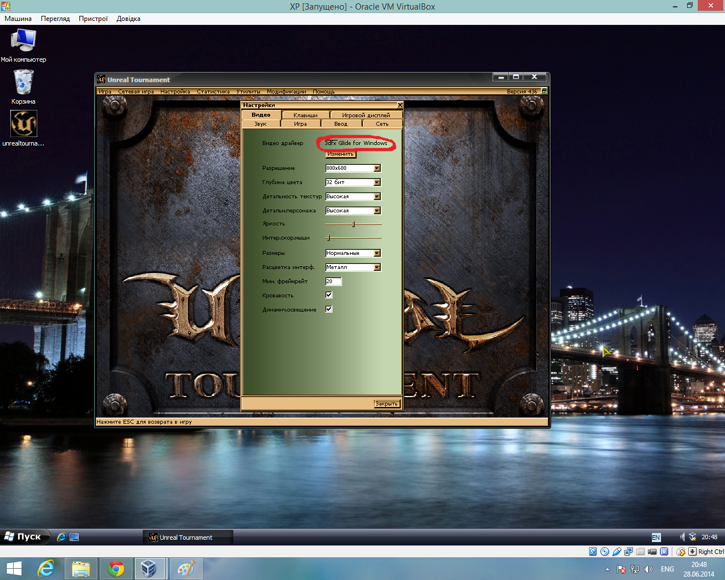Open Google Chrome on host taskbar
This screenshot has width=725, height=580.
(x=116, y=569)
